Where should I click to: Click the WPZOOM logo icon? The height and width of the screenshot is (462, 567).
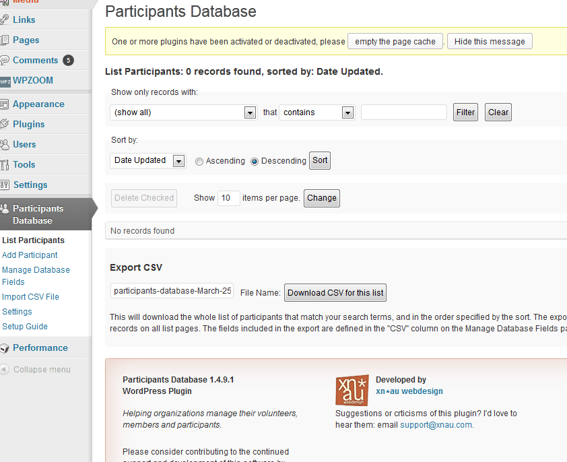[5, 81]
